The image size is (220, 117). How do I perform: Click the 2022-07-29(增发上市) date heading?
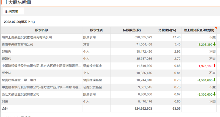click(19, 21)
